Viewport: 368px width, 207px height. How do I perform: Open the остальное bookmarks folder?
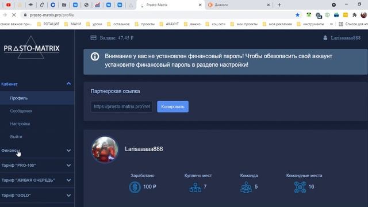[x=118, y=24]
